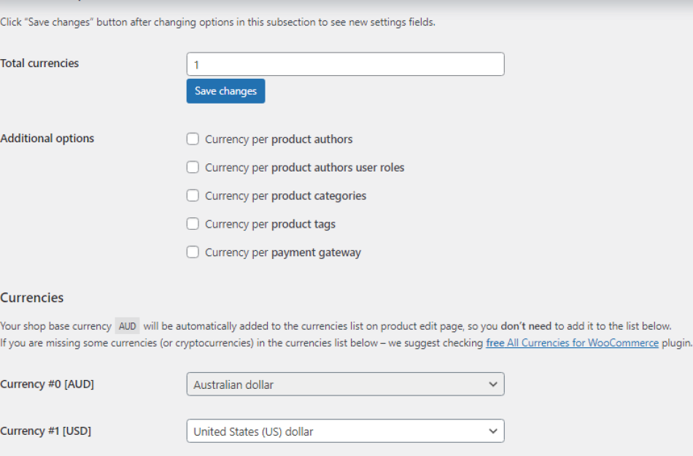693x456 pixels.
Task: Enable Currency per product categories
Action: click(193, 196)
